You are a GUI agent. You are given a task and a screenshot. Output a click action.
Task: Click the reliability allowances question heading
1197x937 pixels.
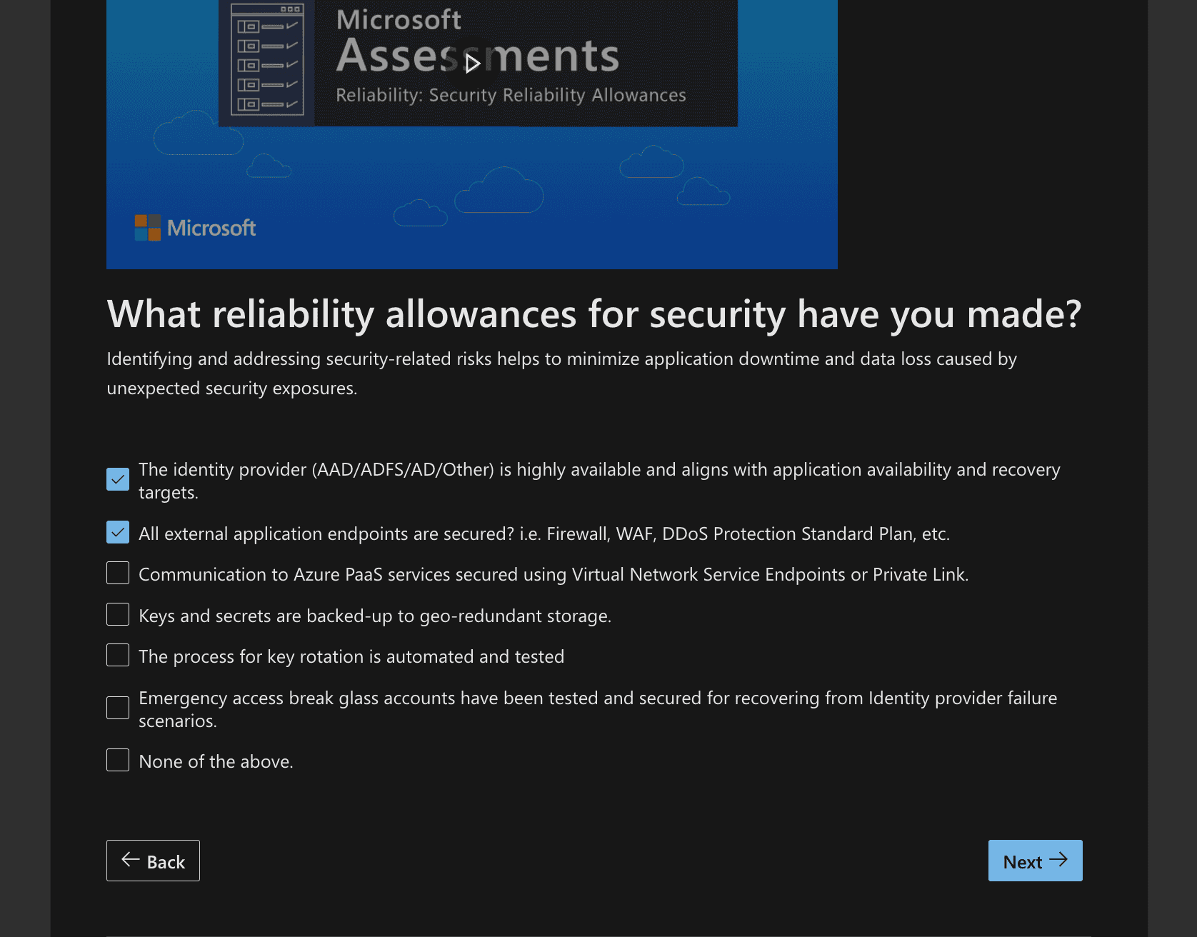pos(594,314)
